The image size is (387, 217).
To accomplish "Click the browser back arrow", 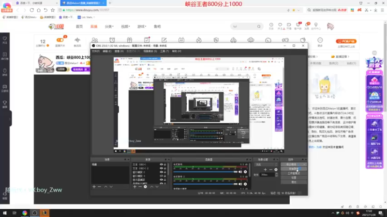I will pyautogui.click(x=17, y=10).
